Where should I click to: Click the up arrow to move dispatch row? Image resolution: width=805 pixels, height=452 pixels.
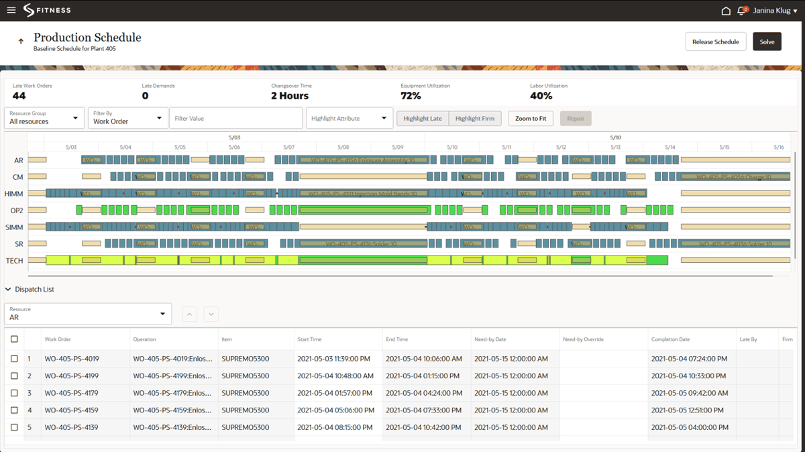(x=189, y=314)
